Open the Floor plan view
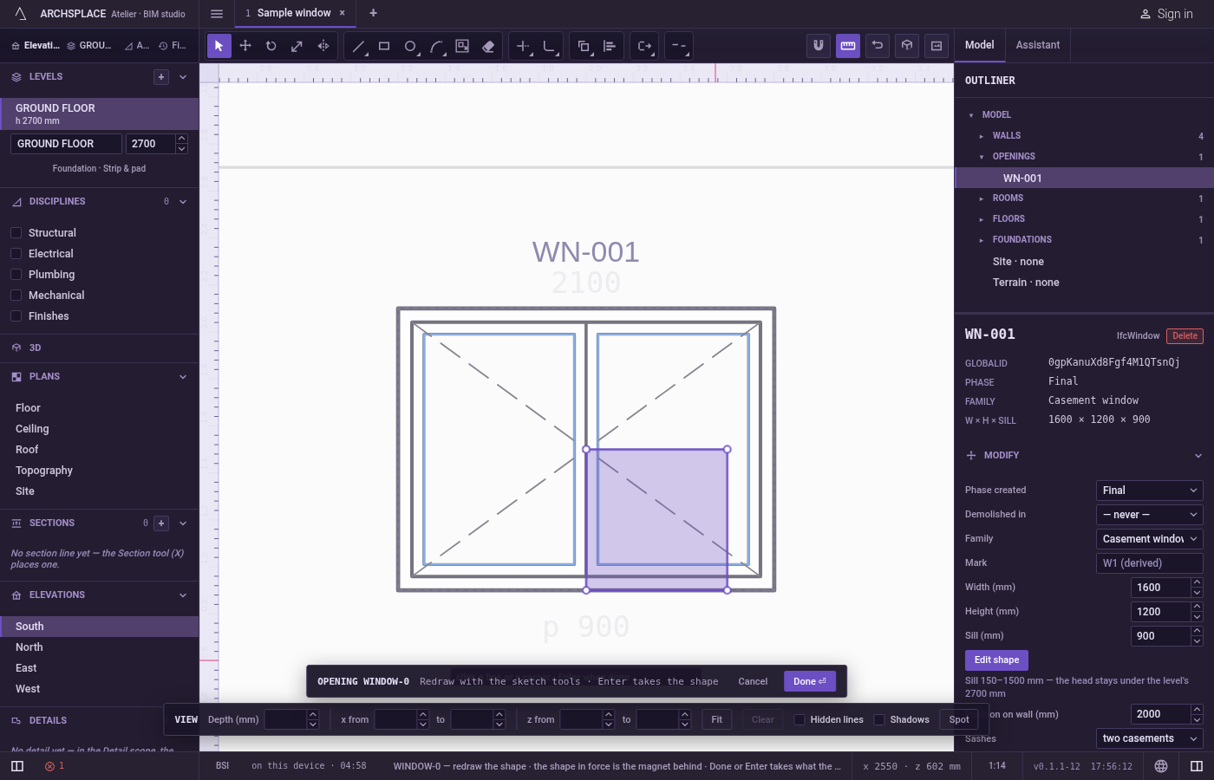Viewport: 1214px width, 780px height. [99, 408]
